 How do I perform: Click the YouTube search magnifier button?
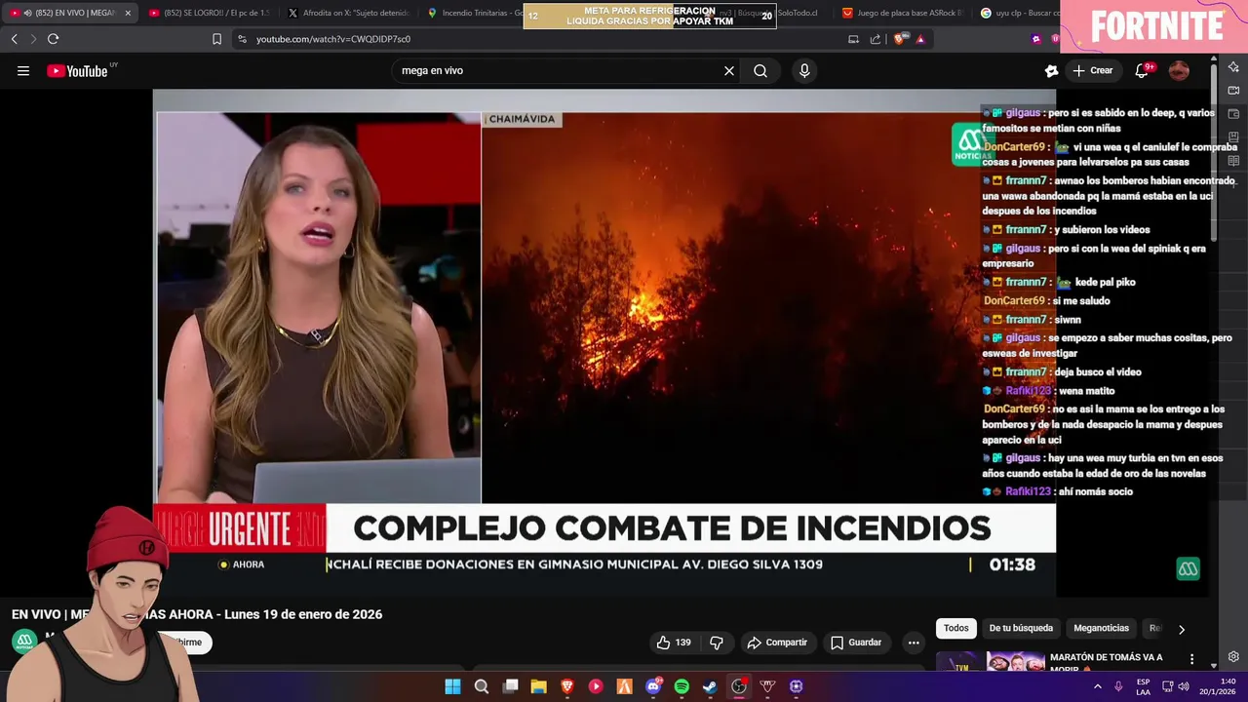point(760,70)
